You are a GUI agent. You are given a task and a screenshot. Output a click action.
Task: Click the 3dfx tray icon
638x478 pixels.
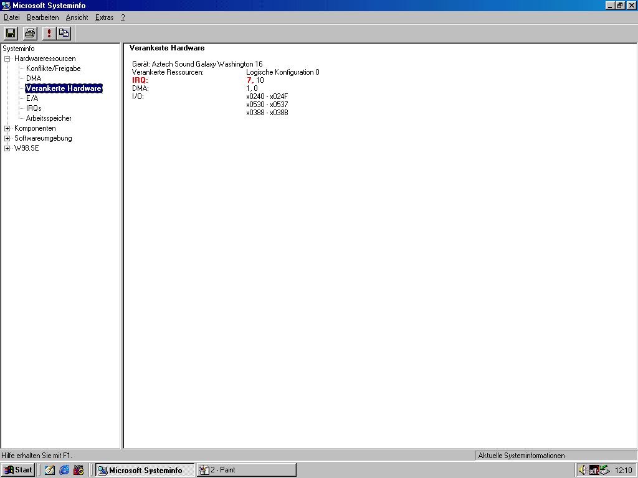(x=594, y=471)
